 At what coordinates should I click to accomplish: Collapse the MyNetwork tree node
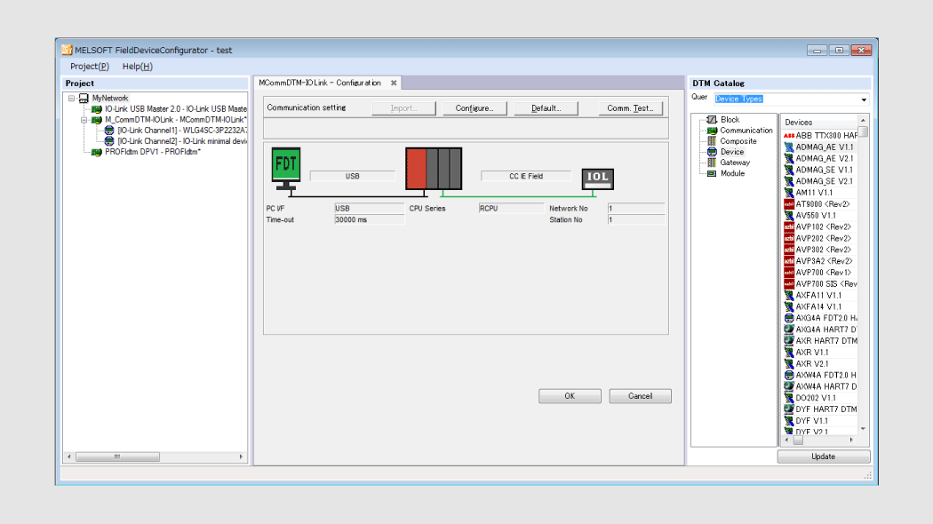71,99
